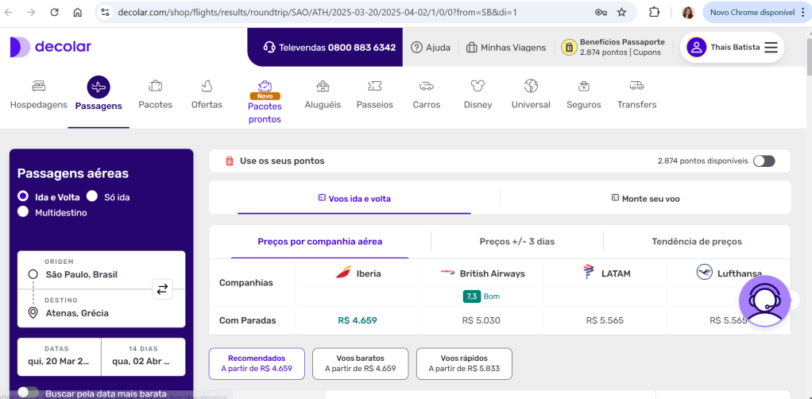
Task: Sort by Voos baratos
Action: [360, 363]
